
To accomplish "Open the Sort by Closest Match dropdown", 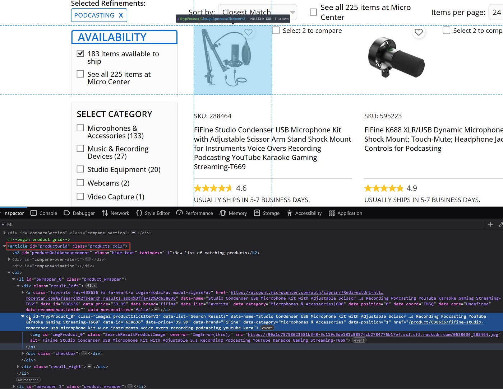I will 258,13.
